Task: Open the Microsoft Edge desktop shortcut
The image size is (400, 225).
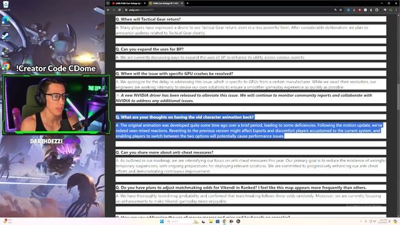Action: click(6, 22)
